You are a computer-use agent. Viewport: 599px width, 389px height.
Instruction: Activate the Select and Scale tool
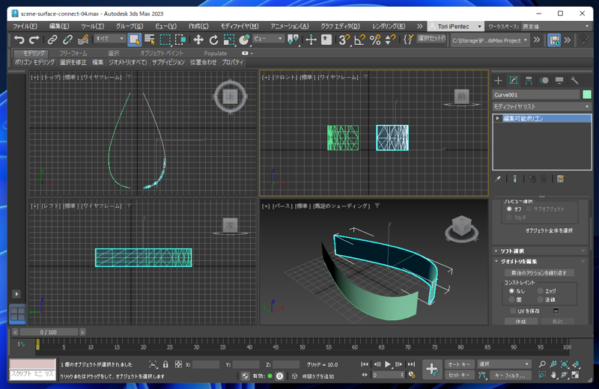[229, 40]
